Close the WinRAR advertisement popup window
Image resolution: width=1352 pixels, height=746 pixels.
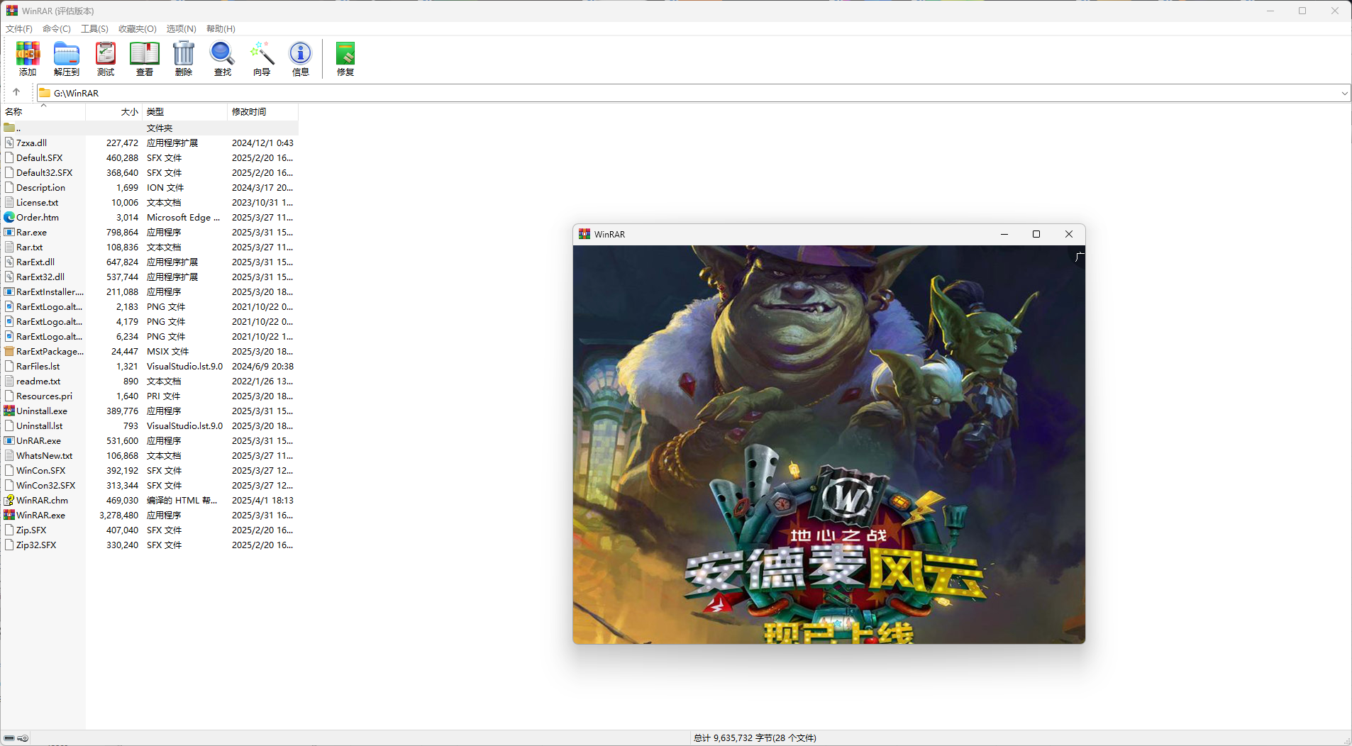[1068, 234]
